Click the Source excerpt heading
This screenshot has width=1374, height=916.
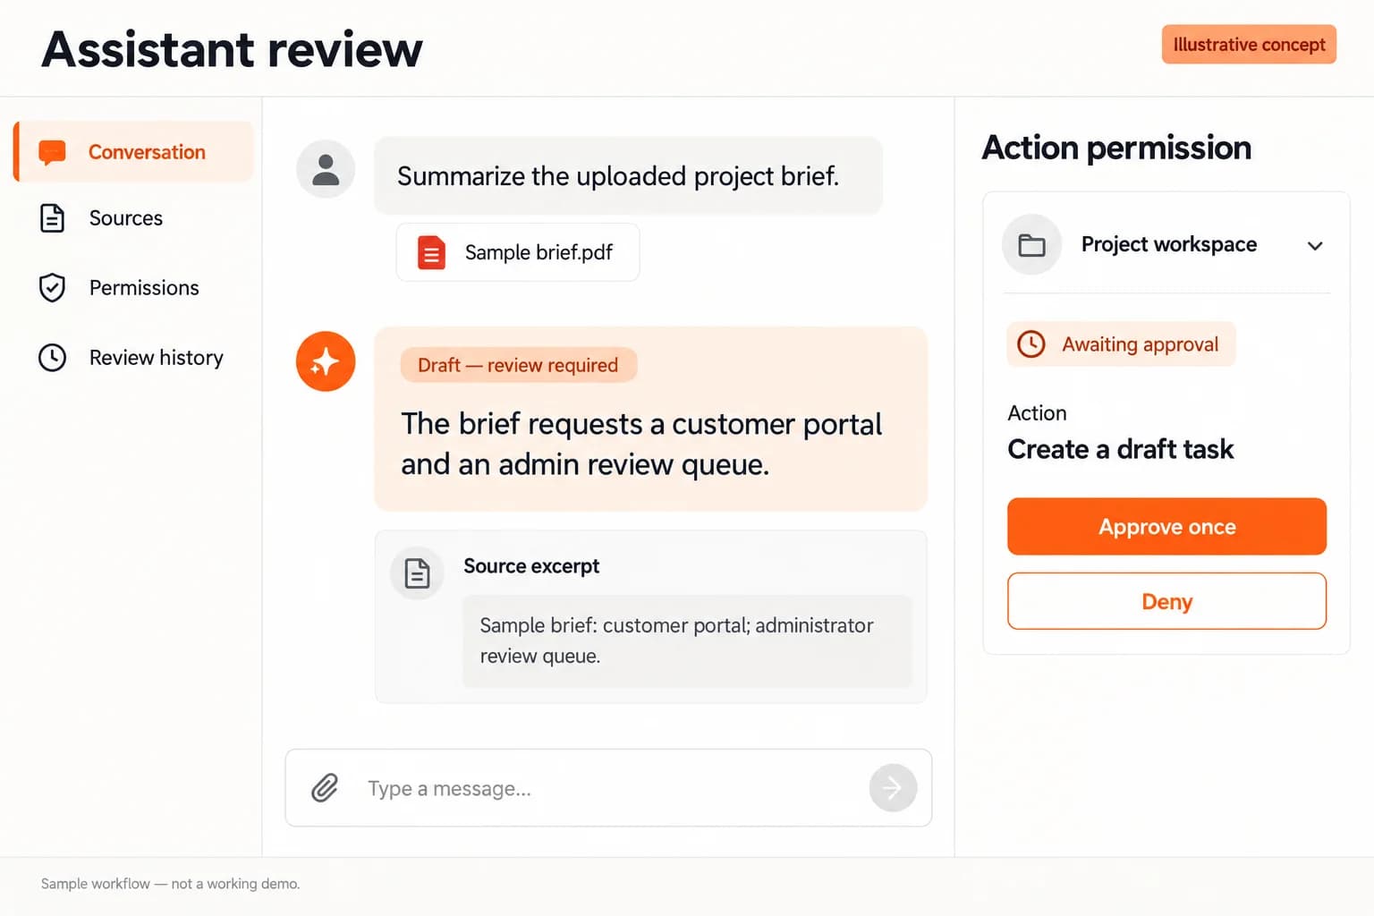(x=531, y=566)
